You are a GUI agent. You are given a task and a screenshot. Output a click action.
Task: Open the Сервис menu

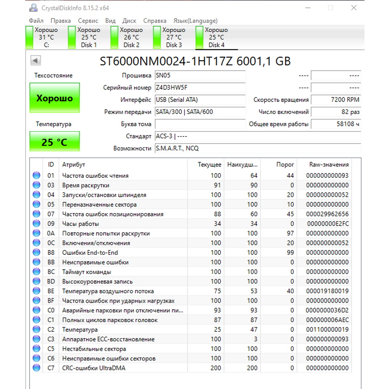pyautogui.click(x=88, y=21)
